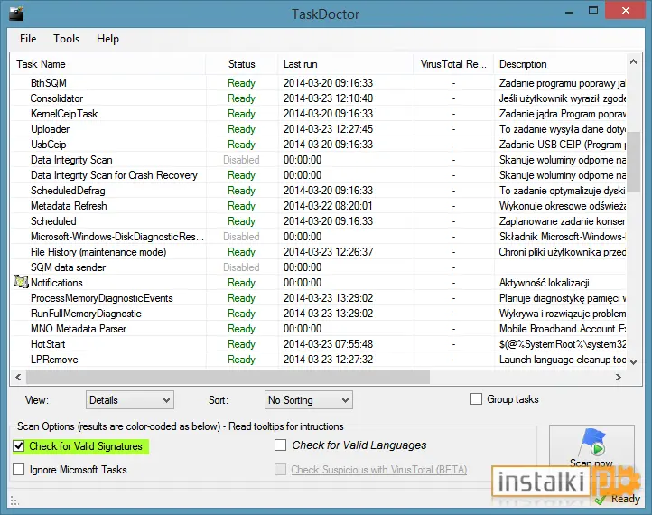The image size is (652, 515).
Task: Select the ProcessMemoryDiagnosticEvents task
Action: pyautogui.click(x=101, y=298)
